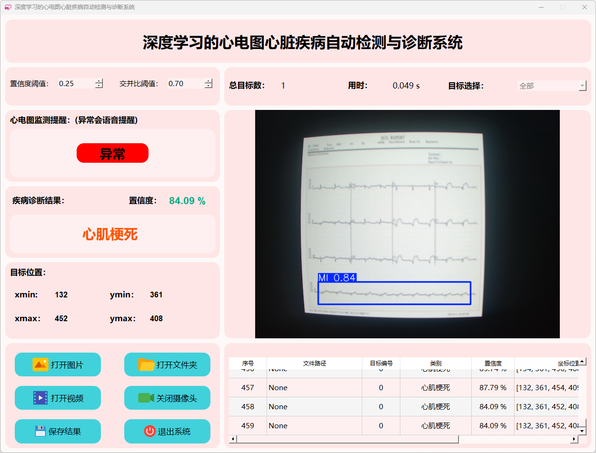Click the 置信度阈值 spinner arrows

(x=99, y=83)
